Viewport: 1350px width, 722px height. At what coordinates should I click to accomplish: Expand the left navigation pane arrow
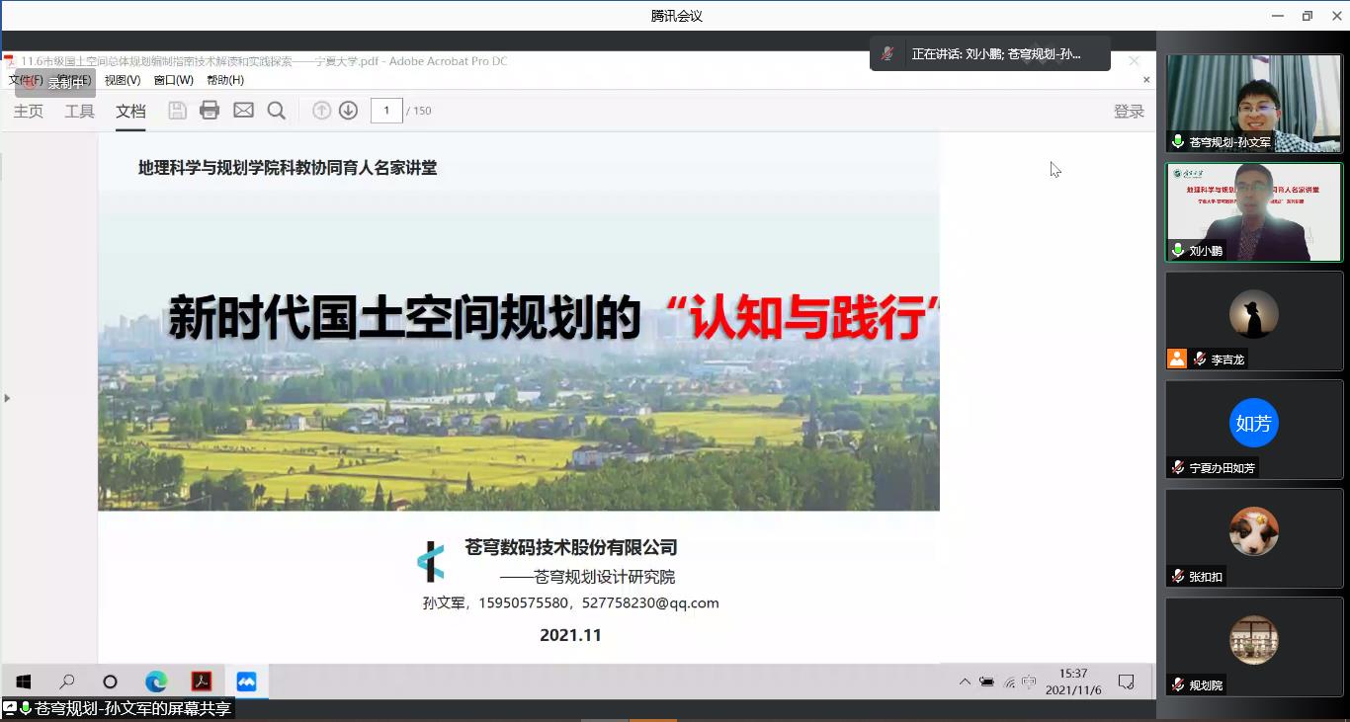click(x=7, y=398)
